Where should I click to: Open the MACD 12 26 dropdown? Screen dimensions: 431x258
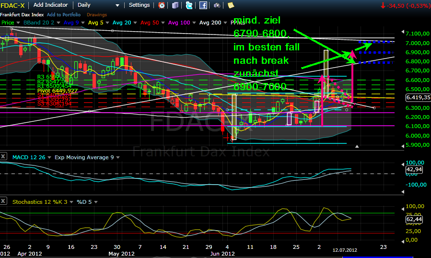pos(49,157)
